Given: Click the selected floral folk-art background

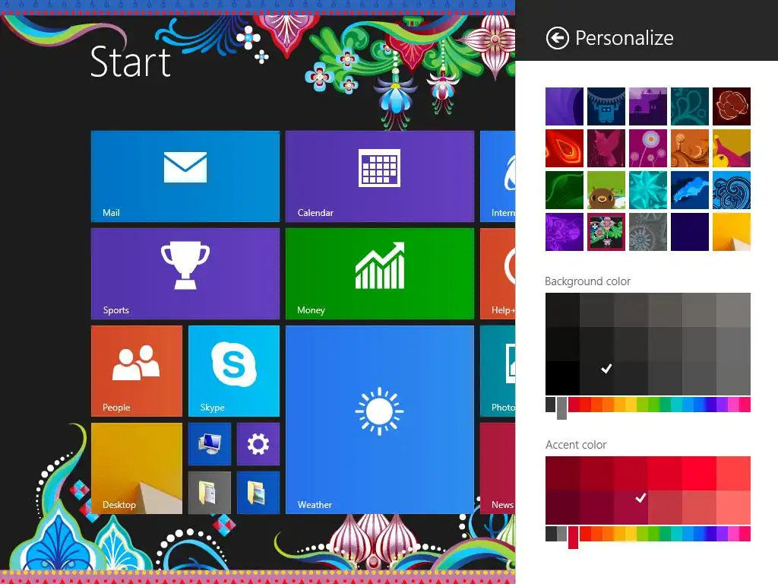Looking at the screenshot, I should (x=606, y=232).
